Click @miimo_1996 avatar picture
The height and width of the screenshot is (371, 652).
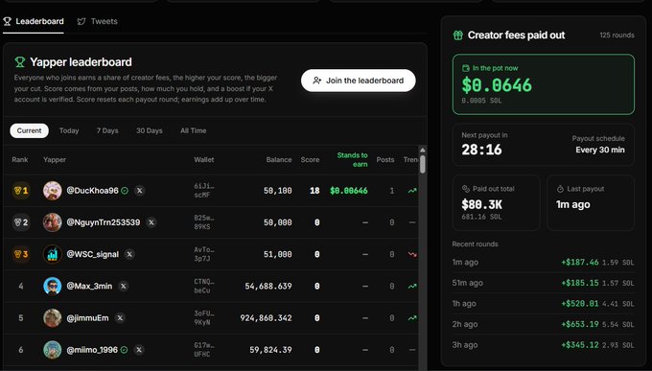click(x=53, y=350)
